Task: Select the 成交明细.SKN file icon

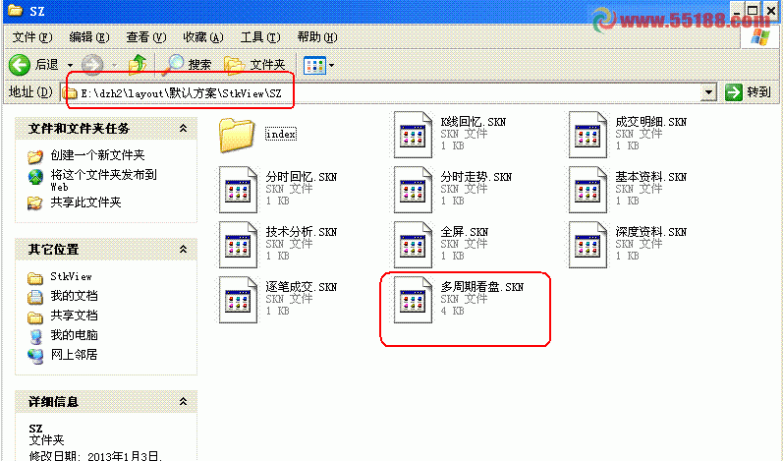Action: (x=587, y=135)
